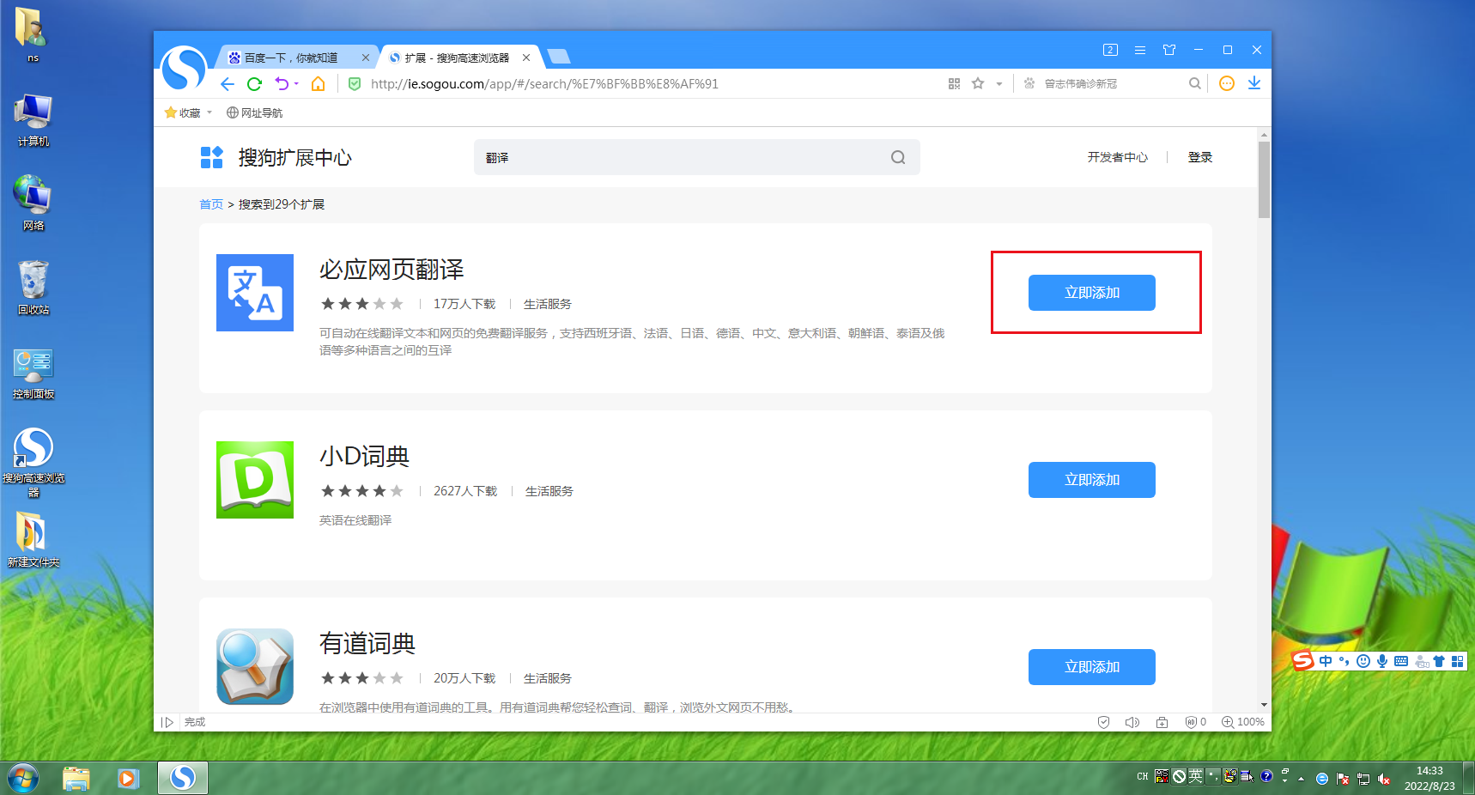Toggle the 中 Chinese/English mode on IME bar
The width and height of the screenshot is (1475, 795).
click(x=1326, y=661)
